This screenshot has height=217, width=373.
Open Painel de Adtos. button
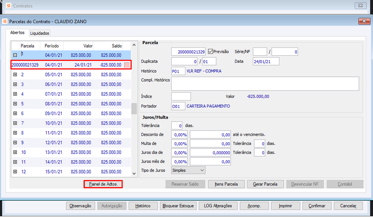[x=103, y=184]
